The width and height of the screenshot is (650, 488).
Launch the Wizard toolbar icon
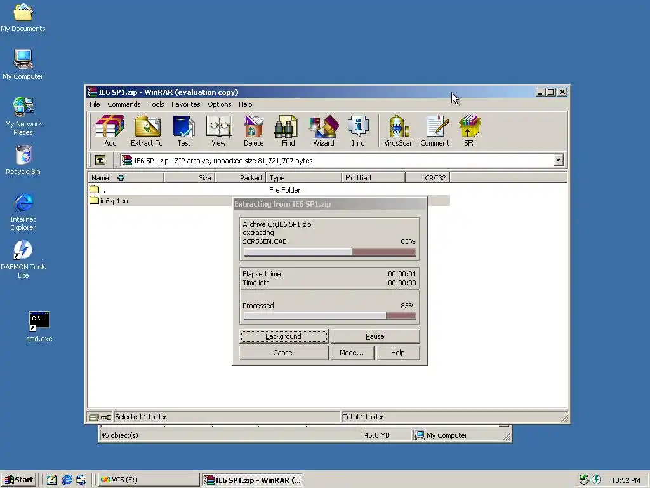323,131
